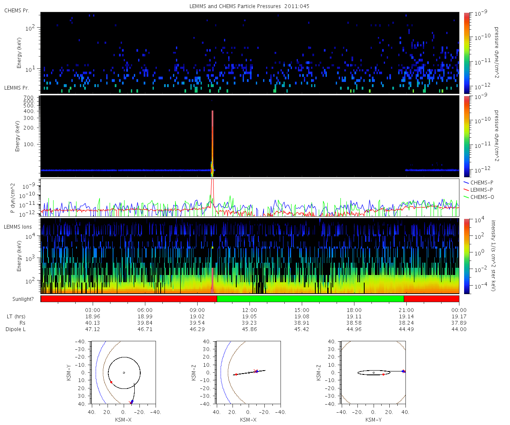Click the CHEMS-P blue legend entry
This screenshot has height=425, width=510.
pos(478,182)
